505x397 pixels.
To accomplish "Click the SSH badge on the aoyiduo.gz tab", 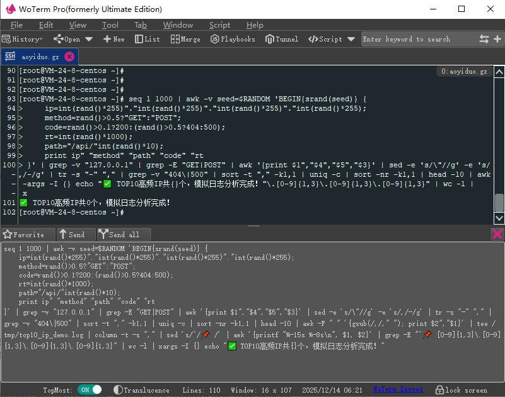I will pyautogui.click(x=11, y=55).
